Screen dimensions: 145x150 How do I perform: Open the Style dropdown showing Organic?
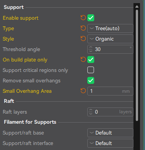tap(110, 39)
